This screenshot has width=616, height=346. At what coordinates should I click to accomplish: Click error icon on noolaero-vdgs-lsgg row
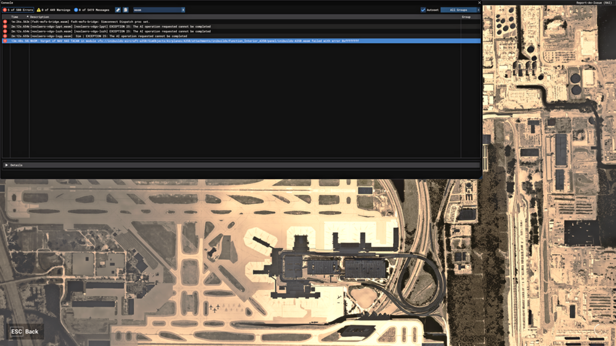[x=5, y=36]
